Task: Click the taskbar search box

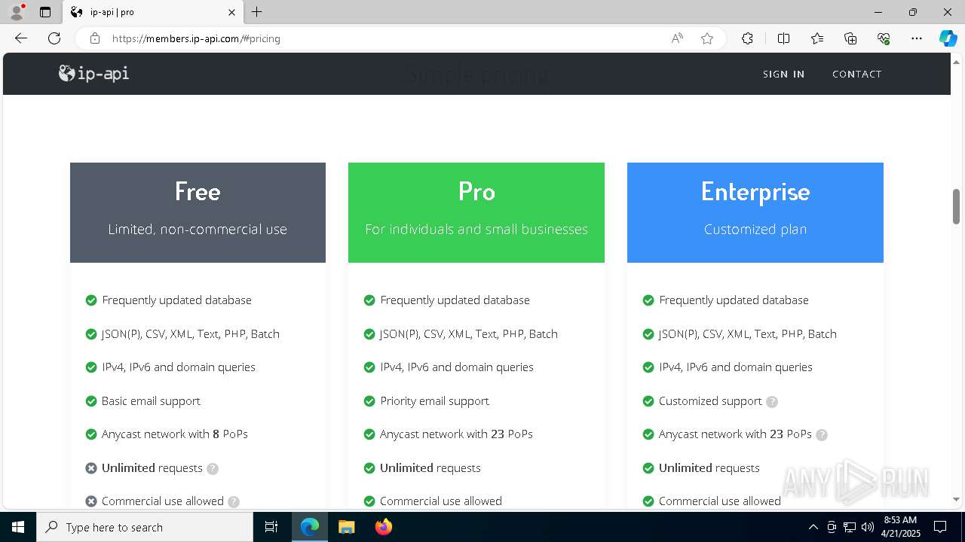Action: click(145, 527)
